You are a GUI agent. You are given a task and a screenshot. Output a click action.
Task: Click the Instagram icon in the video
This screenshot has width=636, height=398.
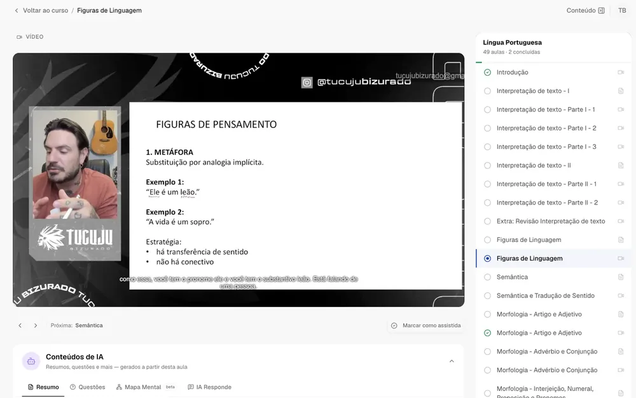point(307,82)
